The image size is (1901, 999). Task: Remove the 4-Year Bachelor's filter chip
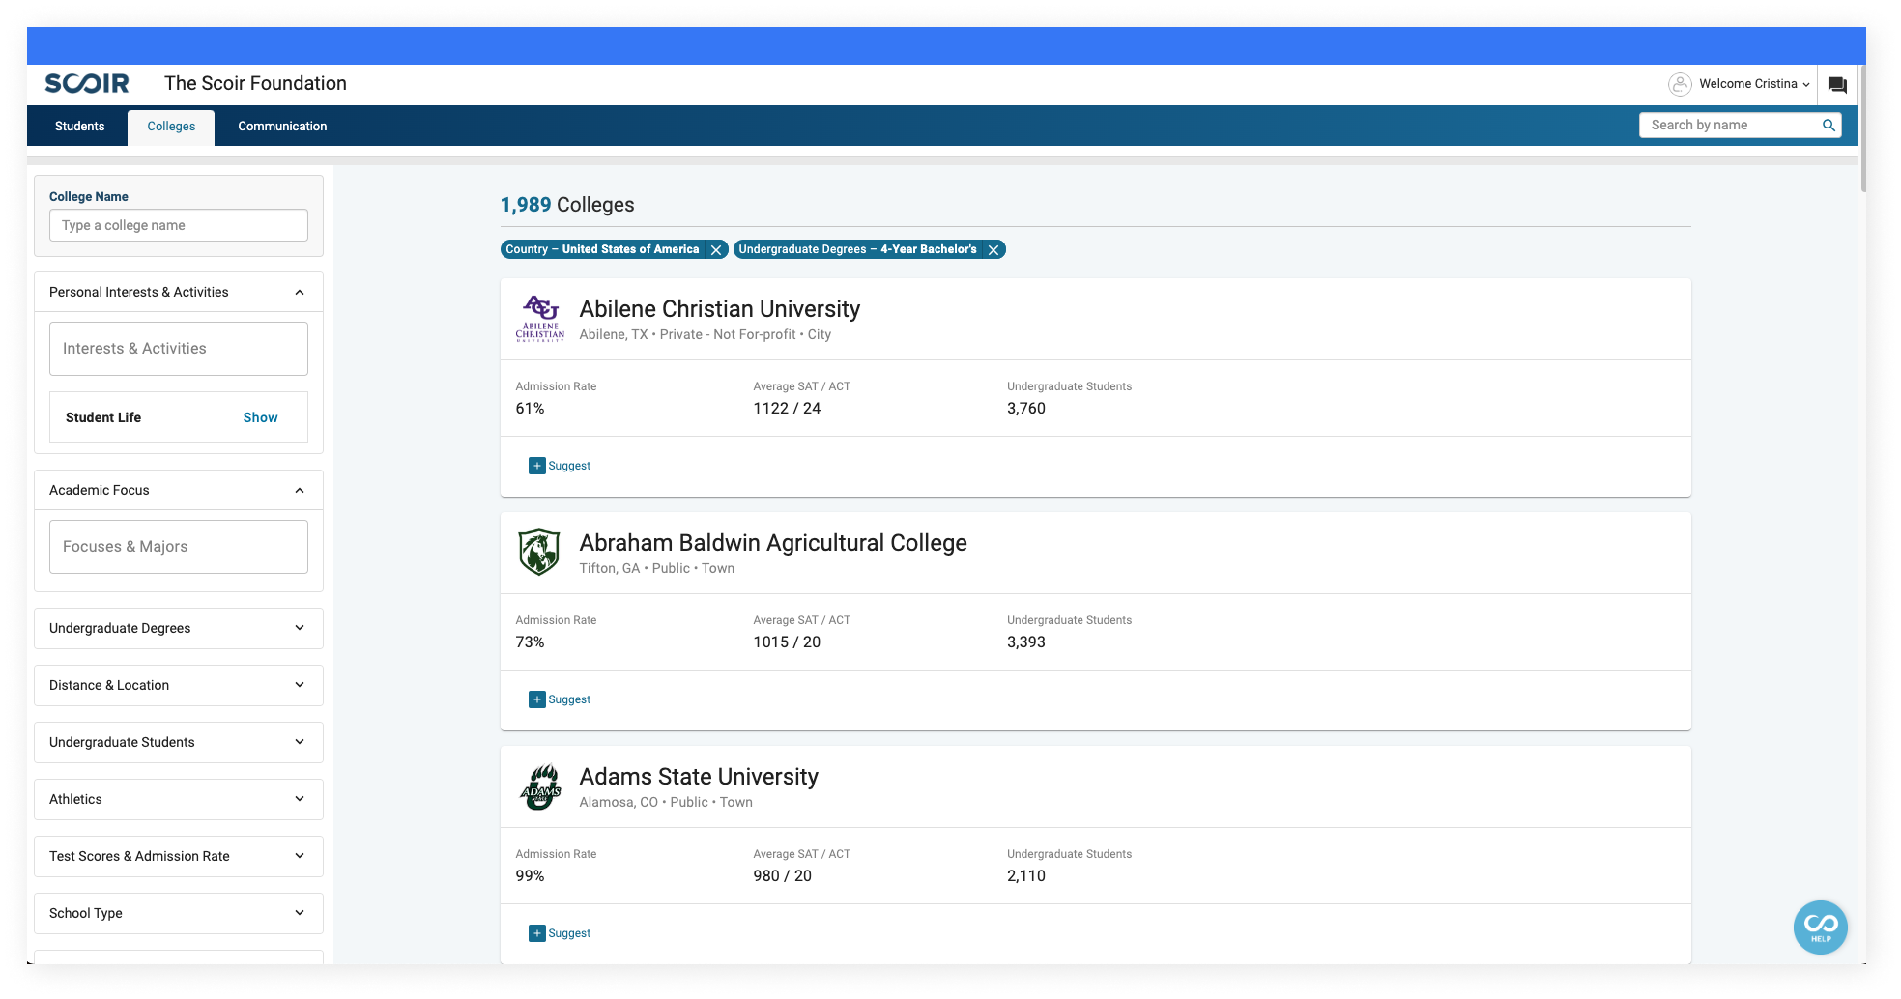point(993,249)
